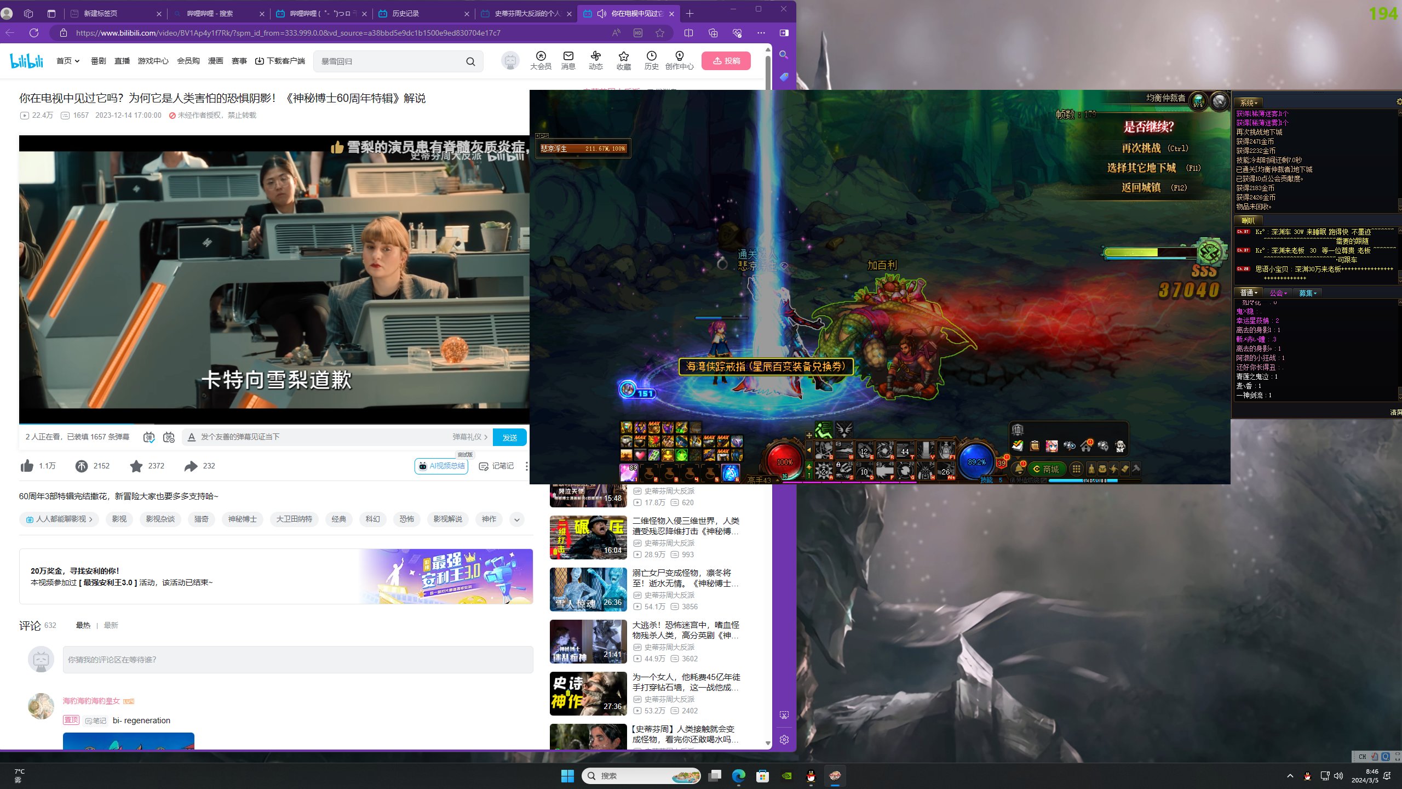Toggle HD enhancement icon in address bar
The height and width of the screenshot is (789, 1402).
click(x=638, y=33)
